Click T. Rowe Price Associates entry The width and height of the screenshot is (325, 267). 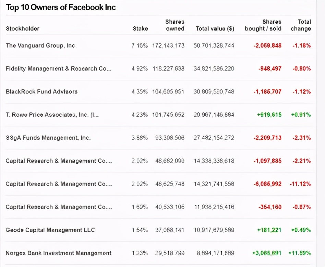52,115
